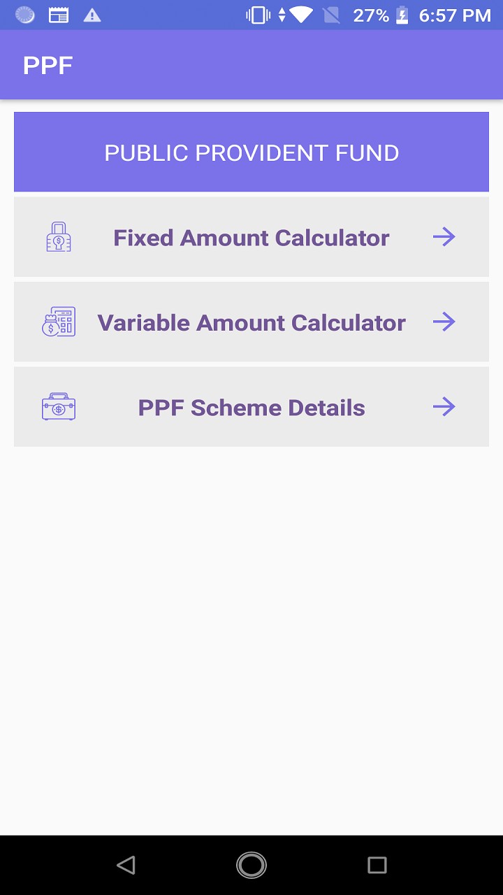Tap the money briefcase icon
The image size is (503, 895).
point(59,407)
